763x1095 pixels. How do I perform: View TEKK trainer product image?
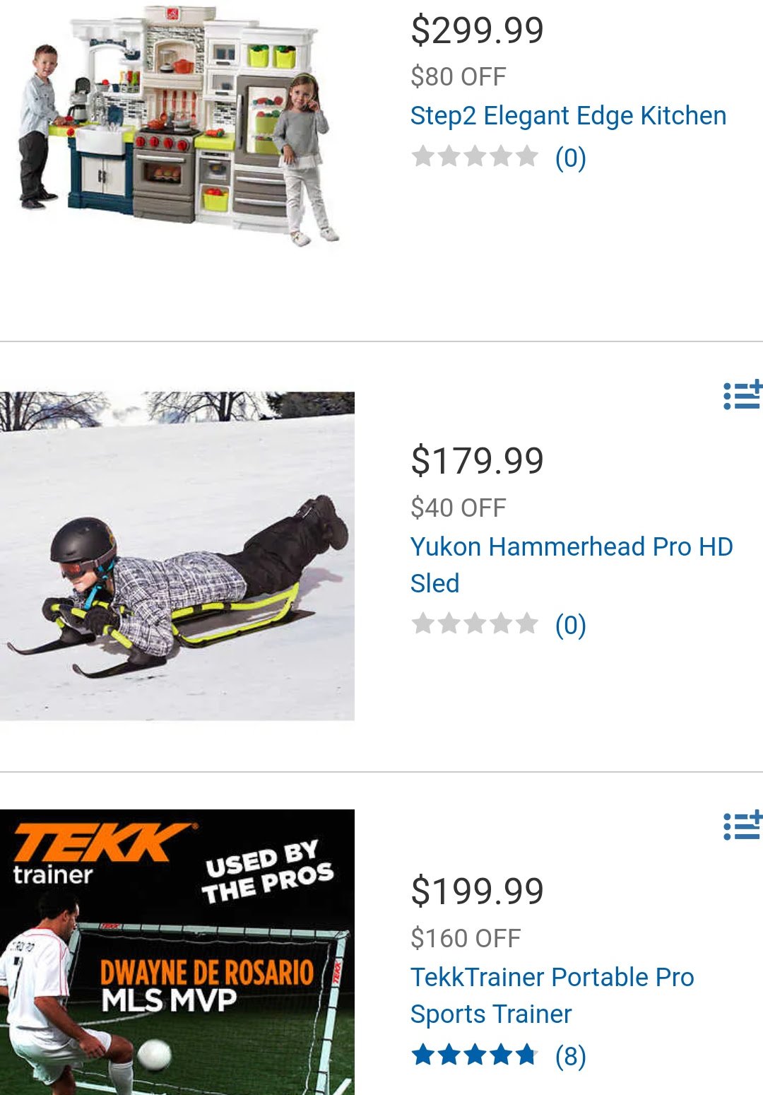[x=177, y=952]
